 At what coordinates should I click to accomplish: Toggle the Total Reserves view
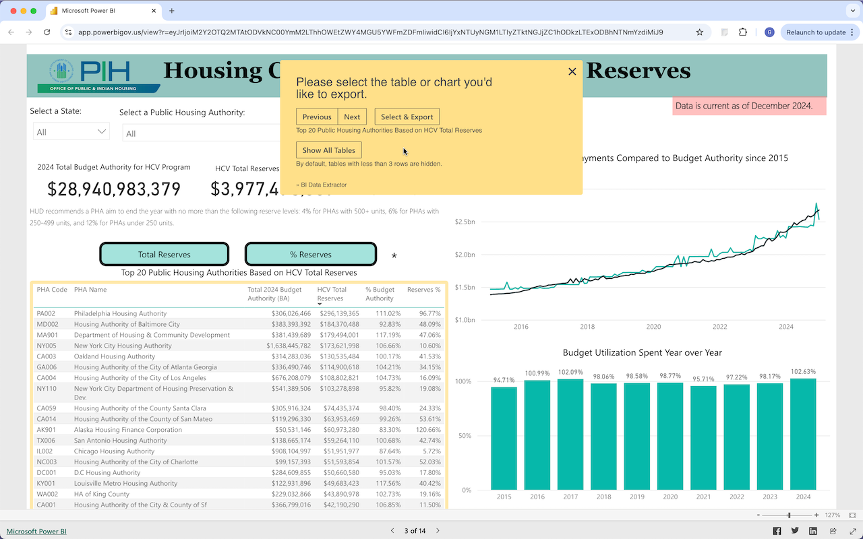point(165,254)
